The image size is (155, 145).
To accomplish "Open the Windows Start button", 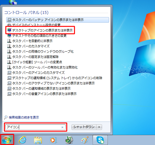I will point(7,140).
